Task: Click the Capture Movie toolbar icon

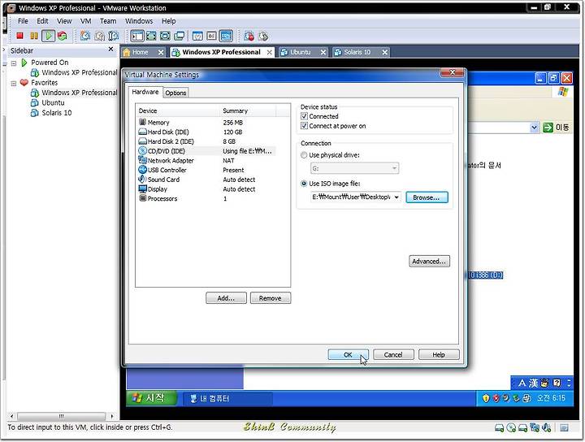Action: [x=249, y=37]
